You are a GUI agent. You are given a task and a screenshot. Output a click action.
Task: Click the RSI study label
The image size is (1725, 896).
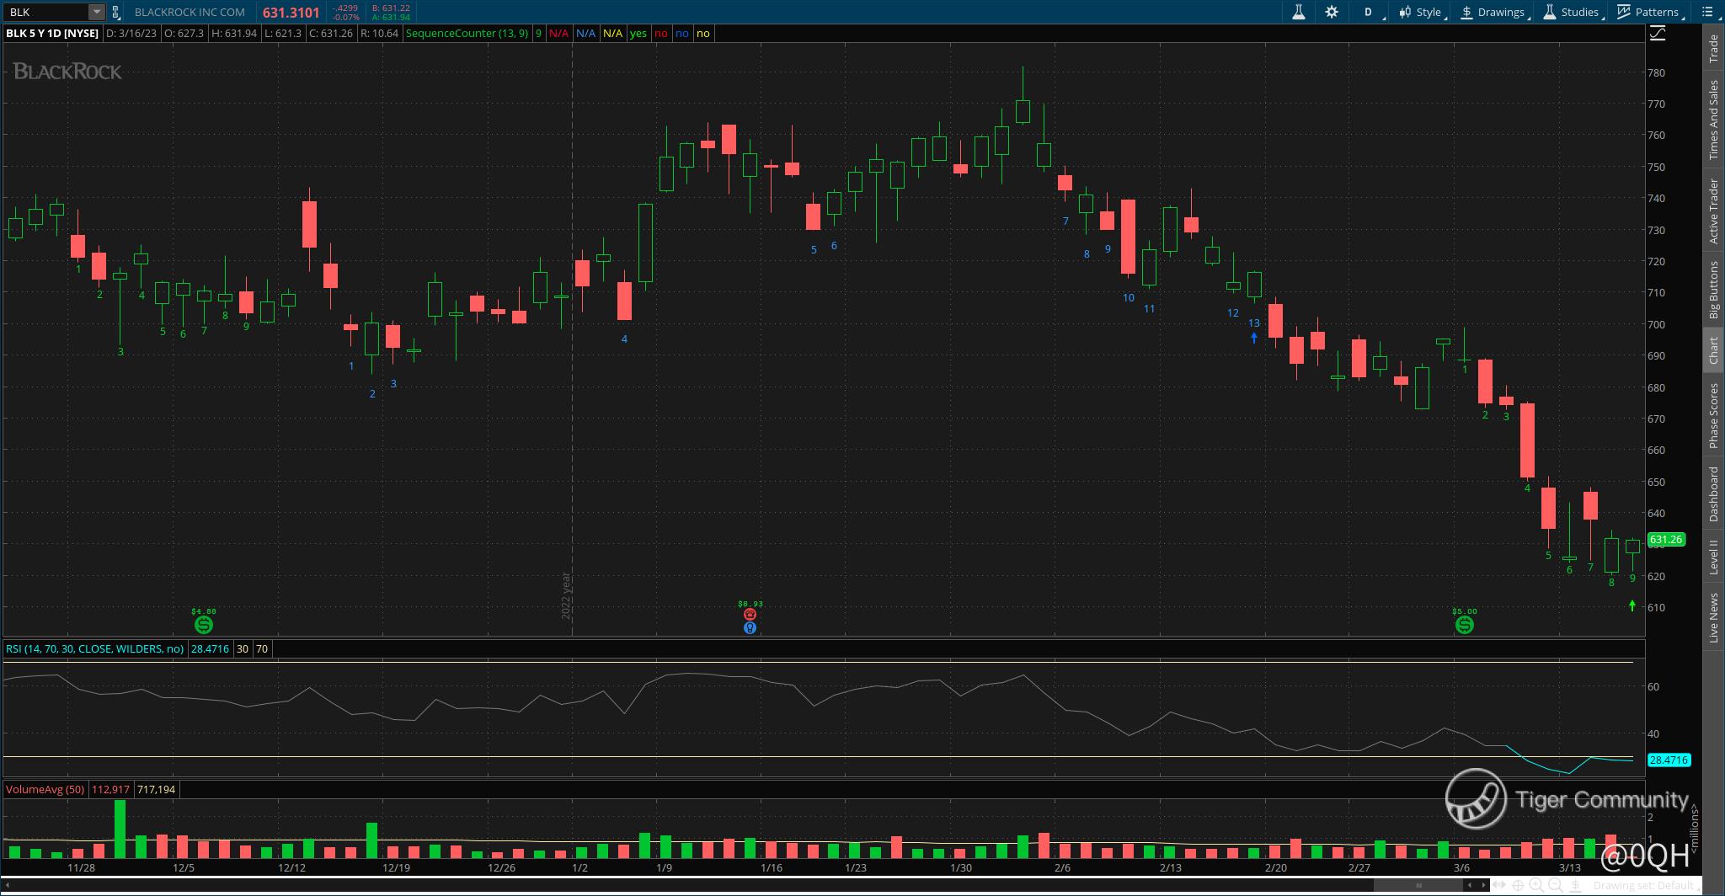95,648
